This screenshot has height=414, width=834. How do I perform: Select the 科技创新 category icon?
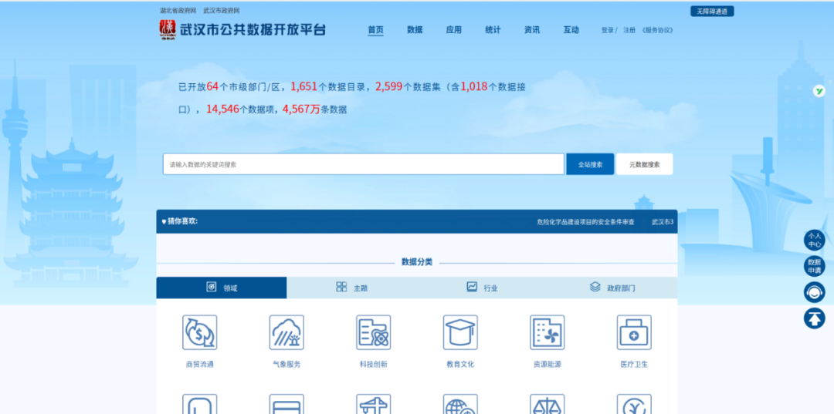[373, 332]
